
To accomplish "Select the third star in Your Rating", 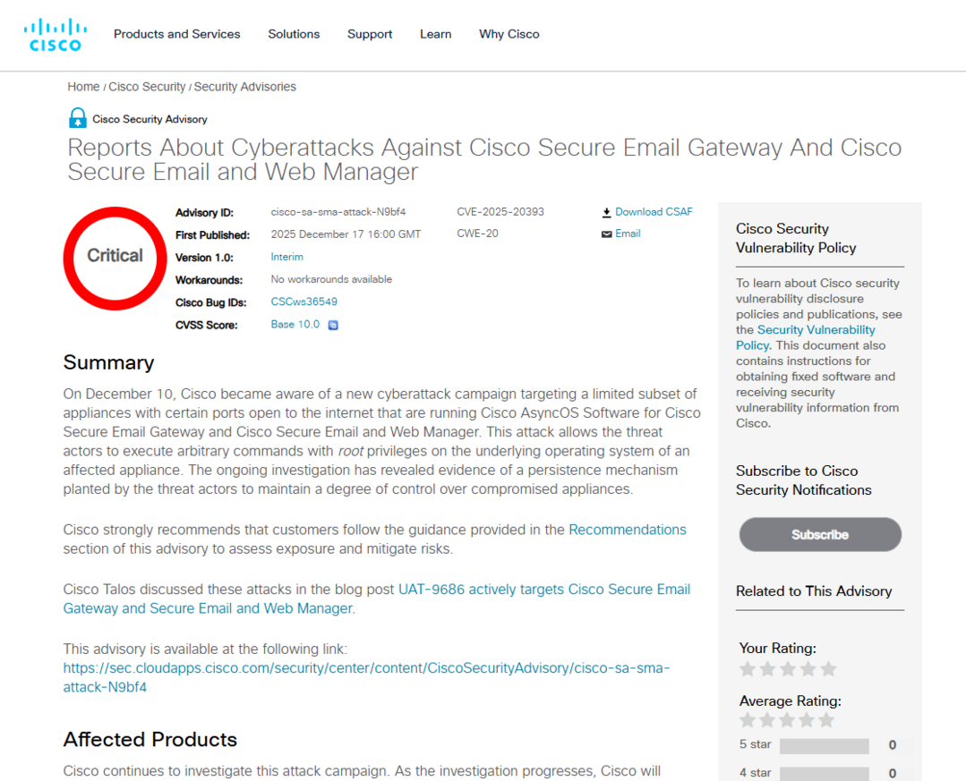I will [788, 669].
